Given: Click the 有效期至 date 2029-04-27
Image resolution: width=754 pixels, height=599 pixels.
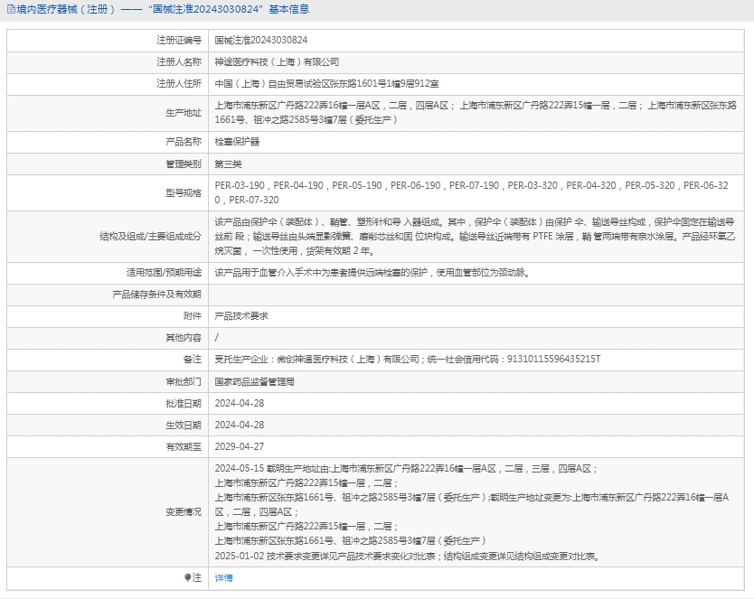Looking at the screenshot, I should pyautogui.click(x=239, y=446).
